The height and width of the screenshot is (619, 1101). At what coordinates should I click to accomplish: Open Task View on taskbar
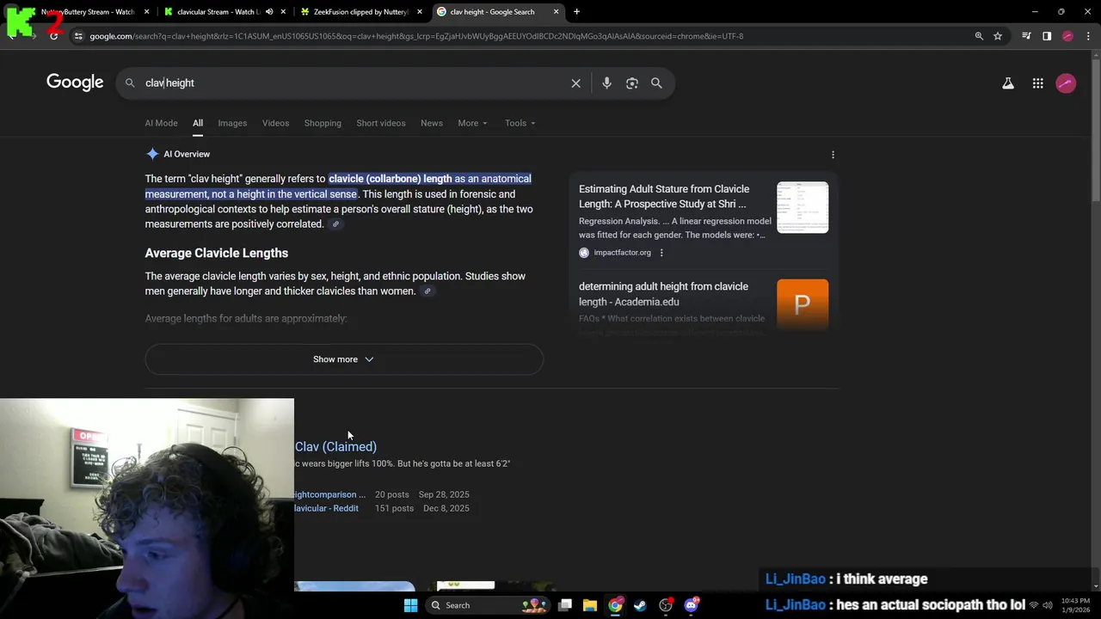pos(565,605)
